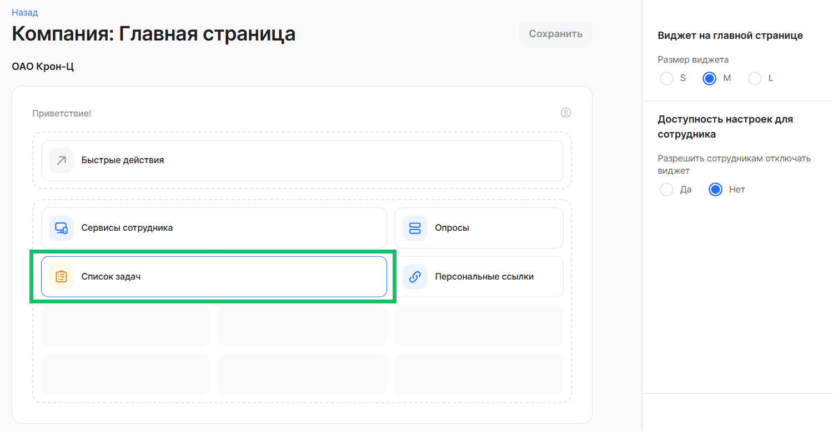Click the Быстрые действия arrow icon
Screen dimensions: 833x431
61,160
